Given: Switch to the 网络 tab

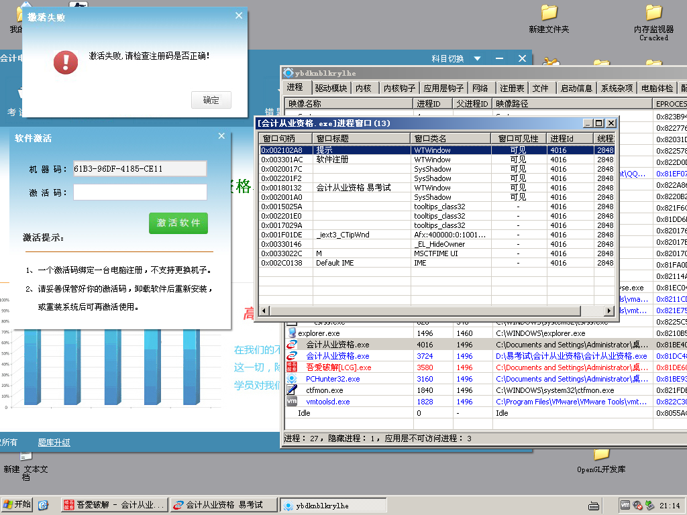Looking at the screenshot, I should [480, 88].
